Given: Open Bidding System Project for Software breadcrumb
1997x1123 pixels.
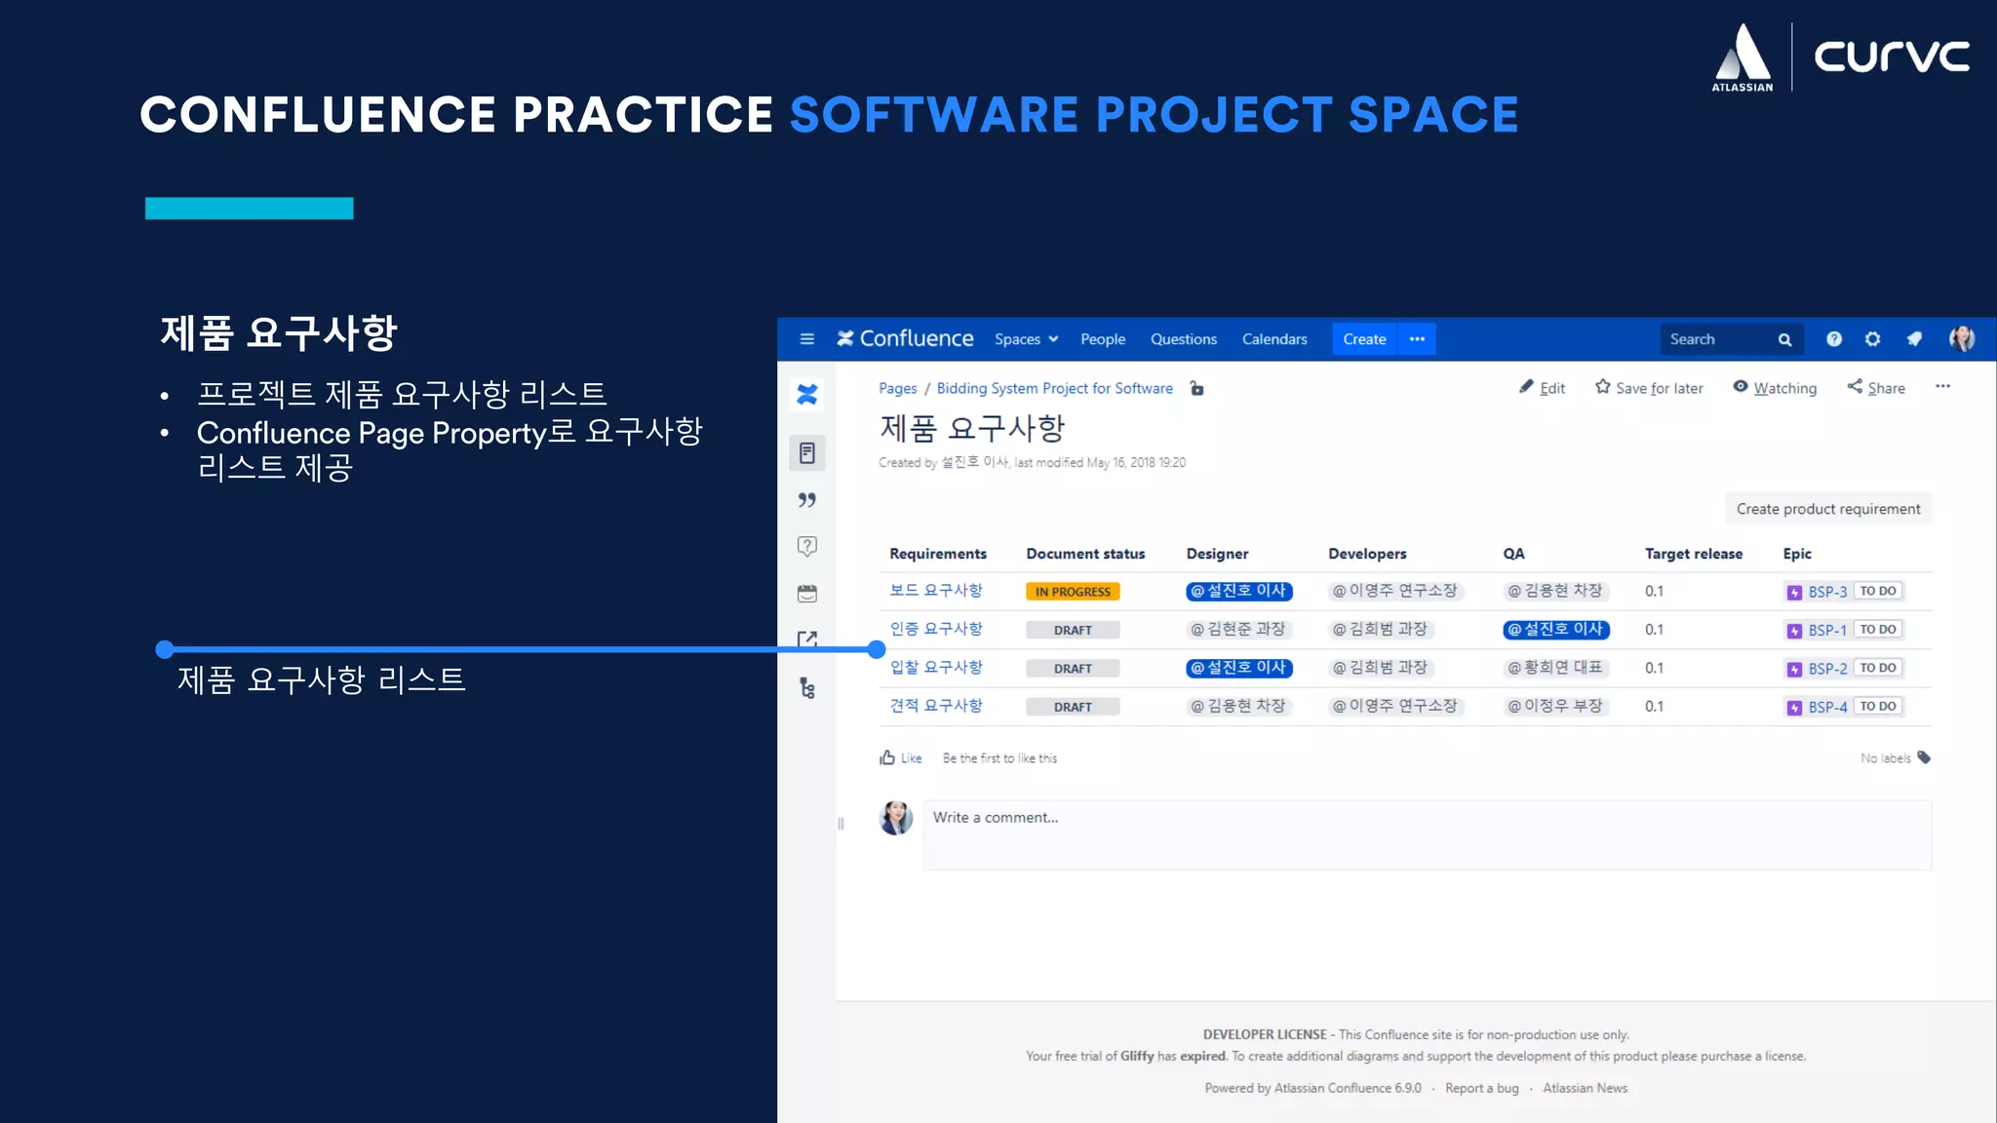Looking at the screenshot, I should (1054, 388).
